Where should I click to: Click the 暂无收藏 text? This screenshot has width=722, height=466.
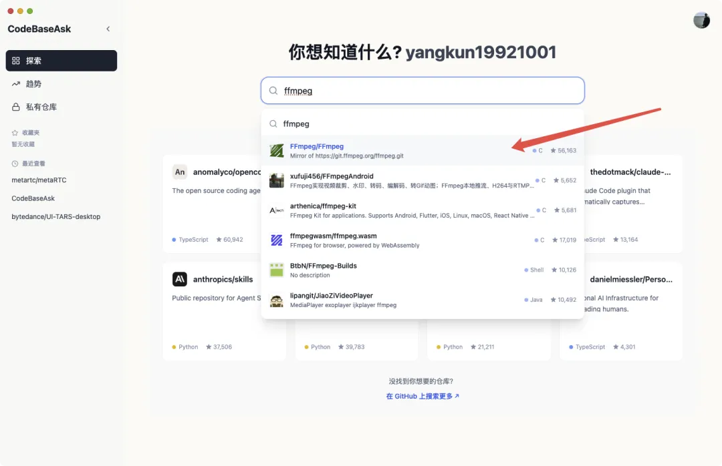(23, 144)
